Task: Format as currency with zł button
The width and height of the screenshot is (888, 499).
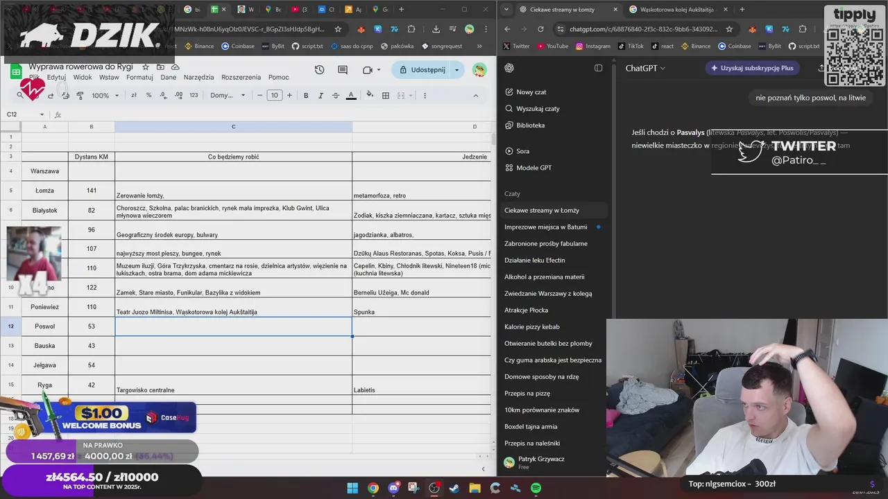Action: (x=134, y=96)
